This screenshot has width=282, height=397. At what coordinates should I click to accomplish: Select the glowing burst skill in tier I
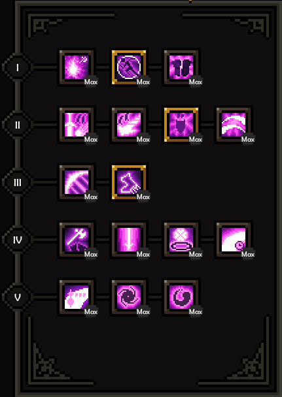click(77, 67)
